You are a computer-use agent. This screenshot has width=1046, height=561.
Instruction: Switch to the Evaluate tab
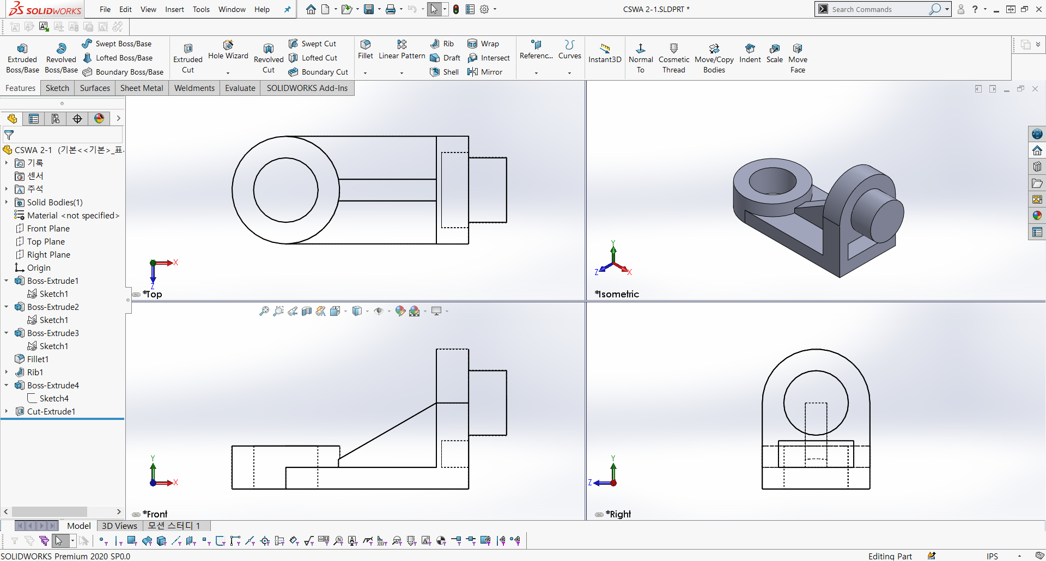click(240, 88)
